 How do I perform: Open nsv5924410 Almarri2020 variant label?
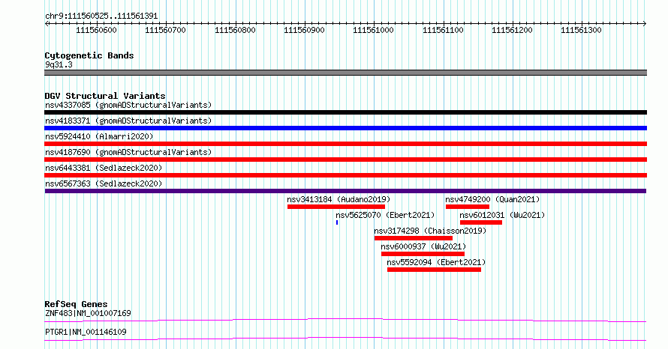click(99, 136)
